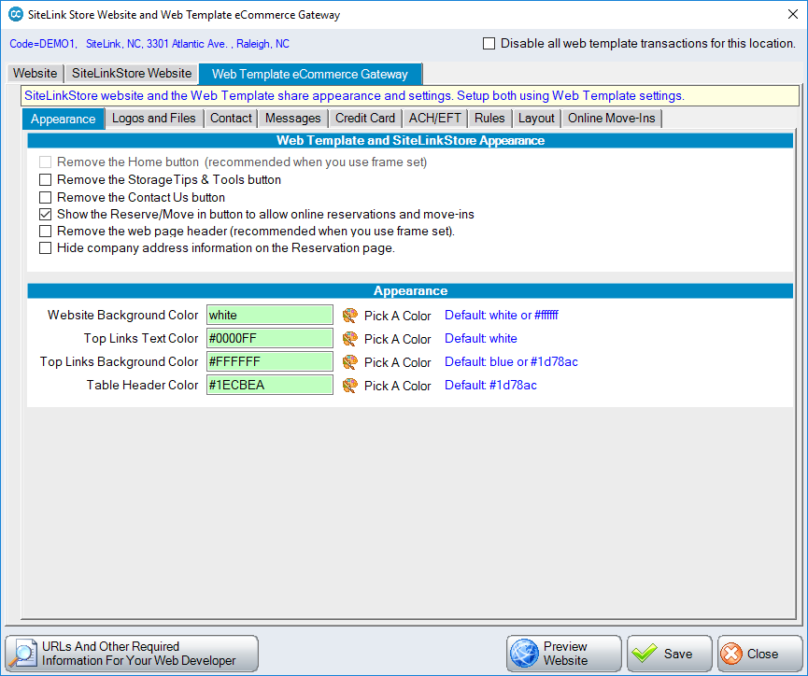Viewport: 808px width, 676px height.
Task: Click the Website Background Color field
Action: [270, 316]
